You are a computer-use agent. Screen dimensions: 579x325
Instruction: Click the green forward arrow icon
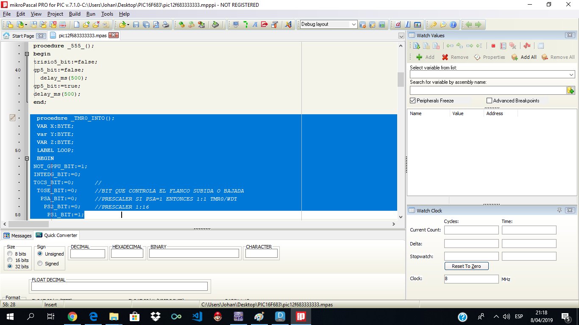[478, 25]
